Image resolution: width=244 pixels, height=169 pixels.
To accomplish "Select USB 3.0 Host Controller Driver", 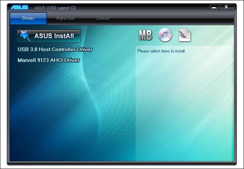I will [x=55, y=49].
